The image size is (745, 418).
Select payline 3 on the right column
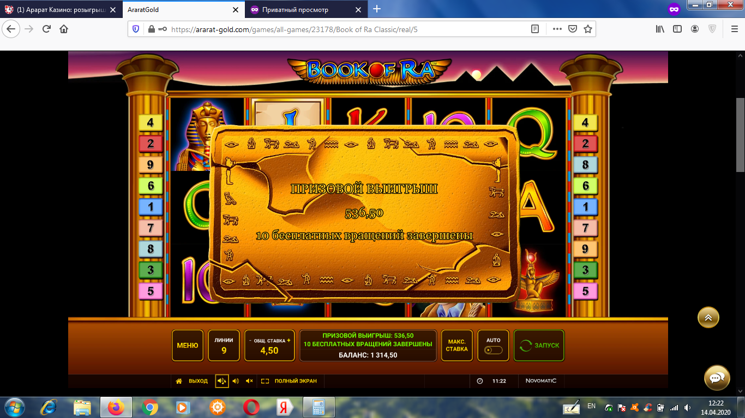click(x=585, y=270)
